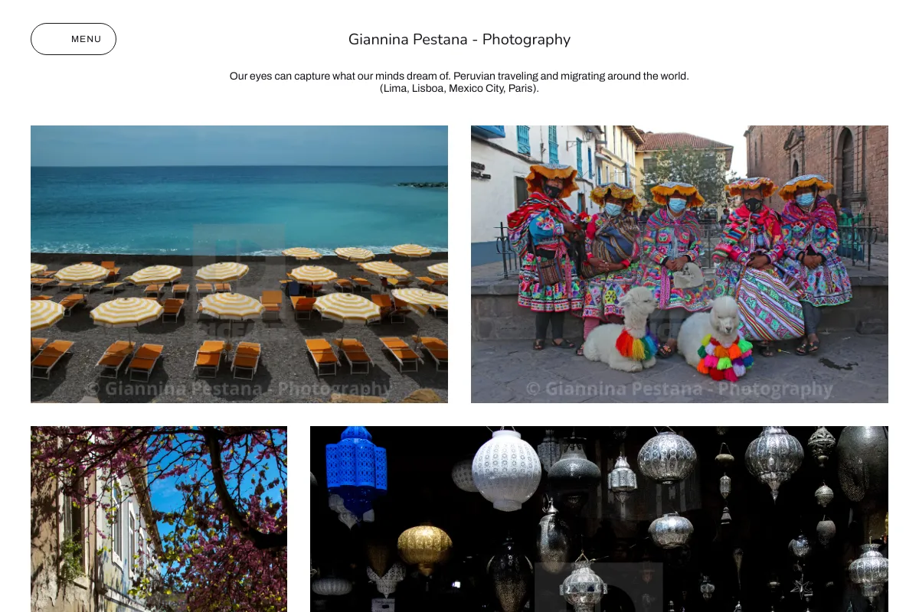
Task: Click the text "(Lima, Lisboa, Mexico City, Paris)."
Action: point(459,89)
